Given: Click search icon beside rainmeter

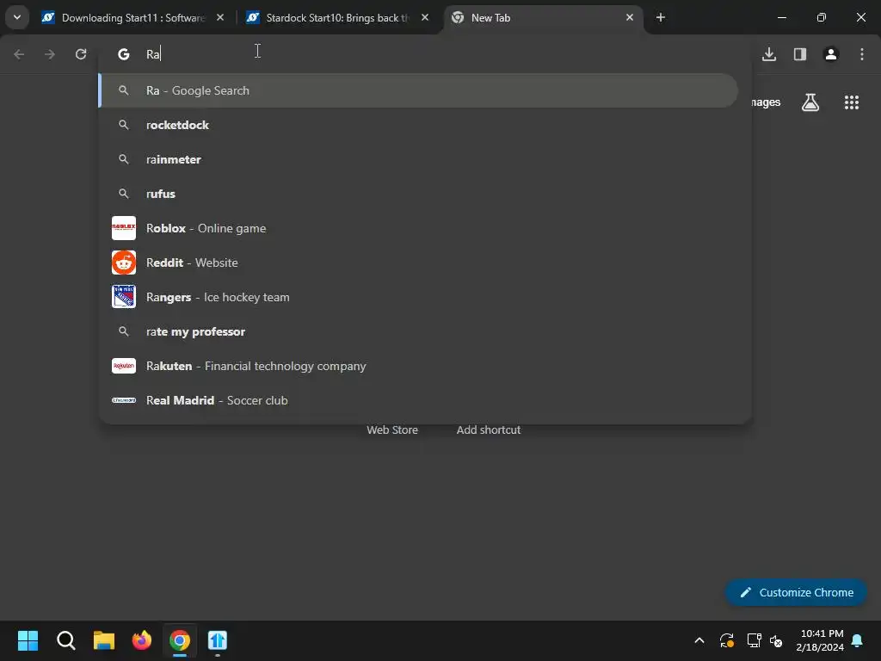Looking at the screenshot, I should tap(124, 159).
